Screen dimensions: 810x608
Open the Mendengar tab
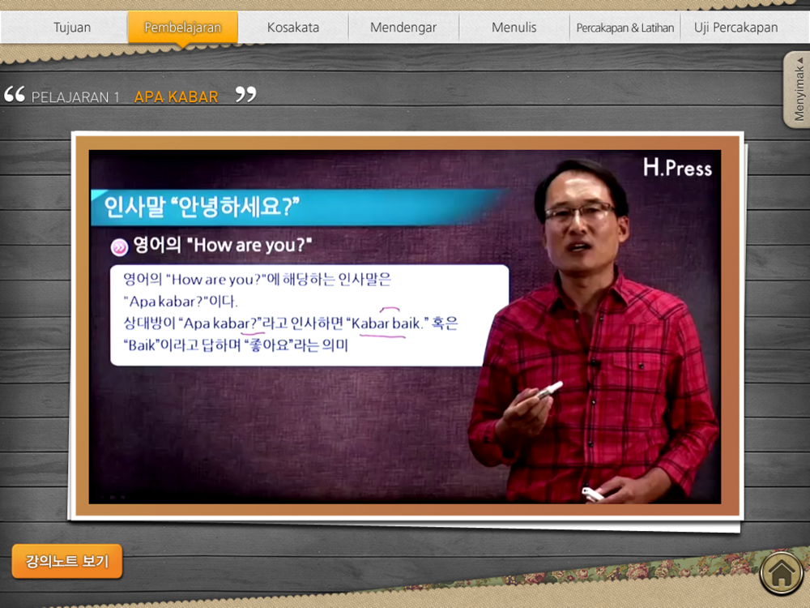(403, 28)
